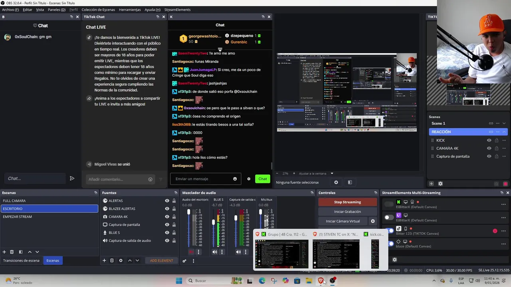Click Iniciar Cámara Virtual
Viewport: 511px width, 287px height.
tap(343, 221)
